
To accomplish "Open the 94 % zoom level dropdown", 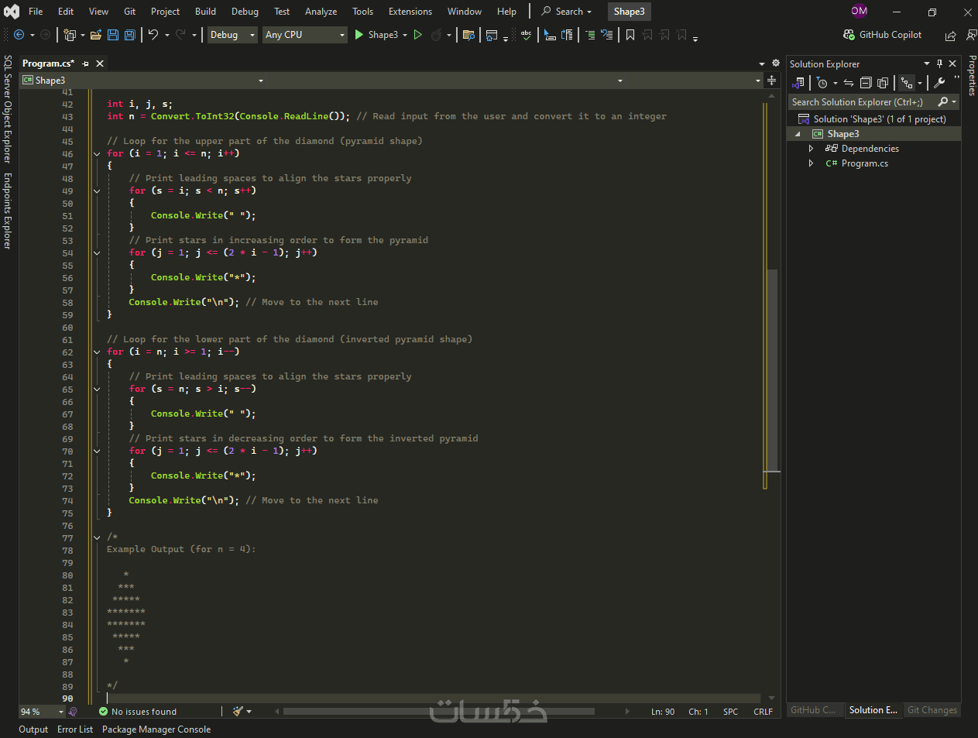I will click(42, 712).
